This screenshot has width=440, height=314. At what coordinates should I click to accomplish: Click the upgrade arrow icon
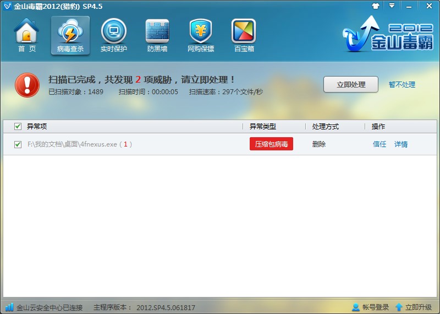[x=399, y=307]
